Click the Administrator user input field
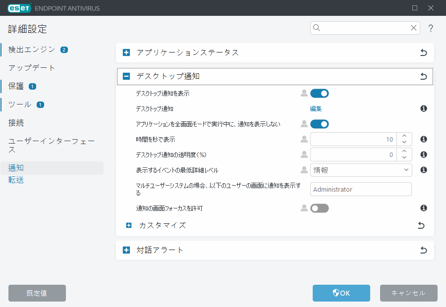Image resolution: width=446 pixels, height=307 pixels. (x=361, y=189)
